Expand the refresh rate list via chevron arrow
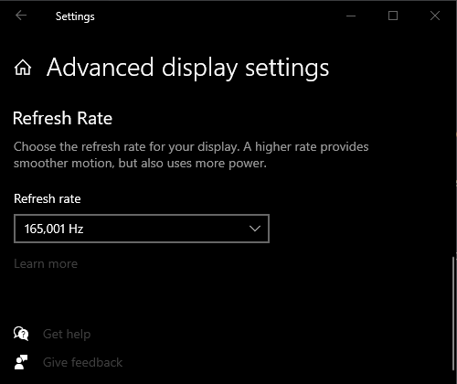The height and width of the screenshot is (384, 457). tap(255, 229)
